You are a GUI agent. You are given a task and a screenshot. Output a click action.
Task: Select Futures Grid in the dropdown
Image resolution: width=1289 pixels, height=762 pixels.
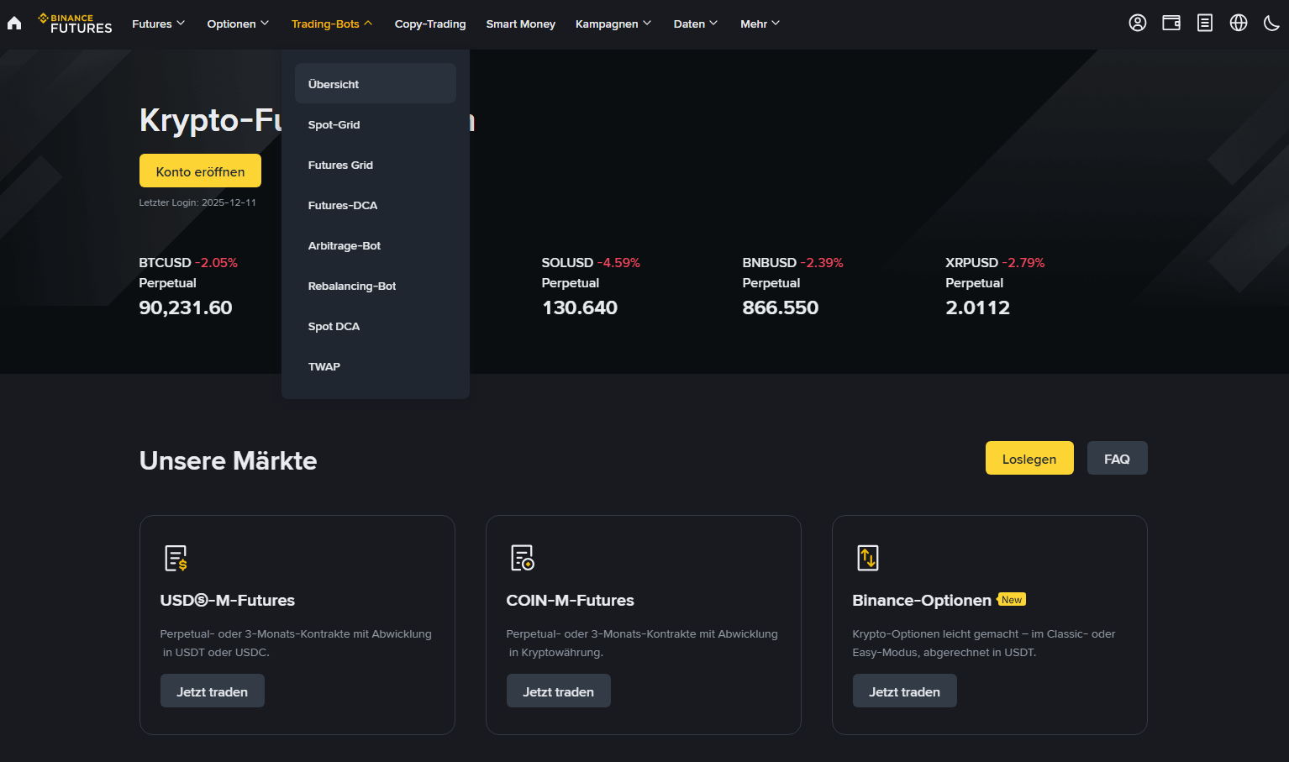coord(376,165)
